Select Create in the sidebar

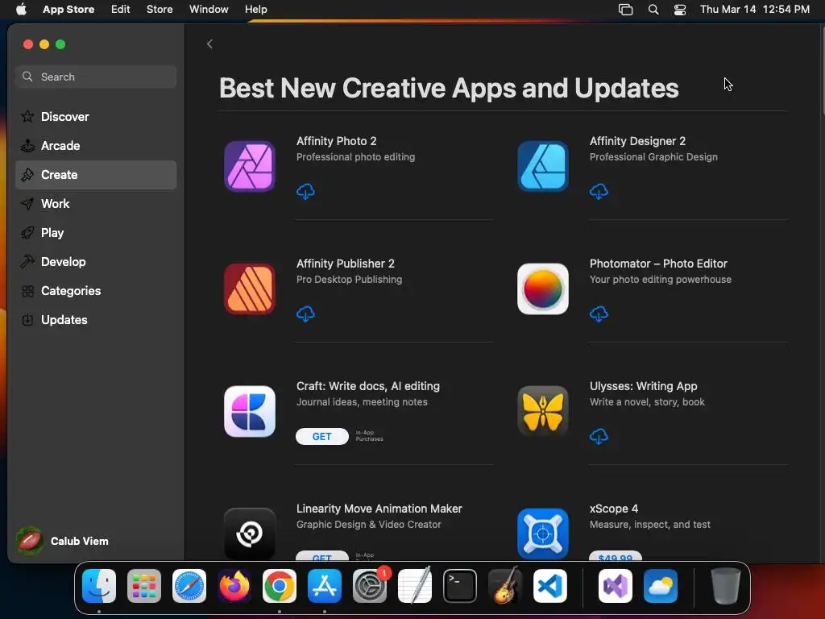[96, 175]
